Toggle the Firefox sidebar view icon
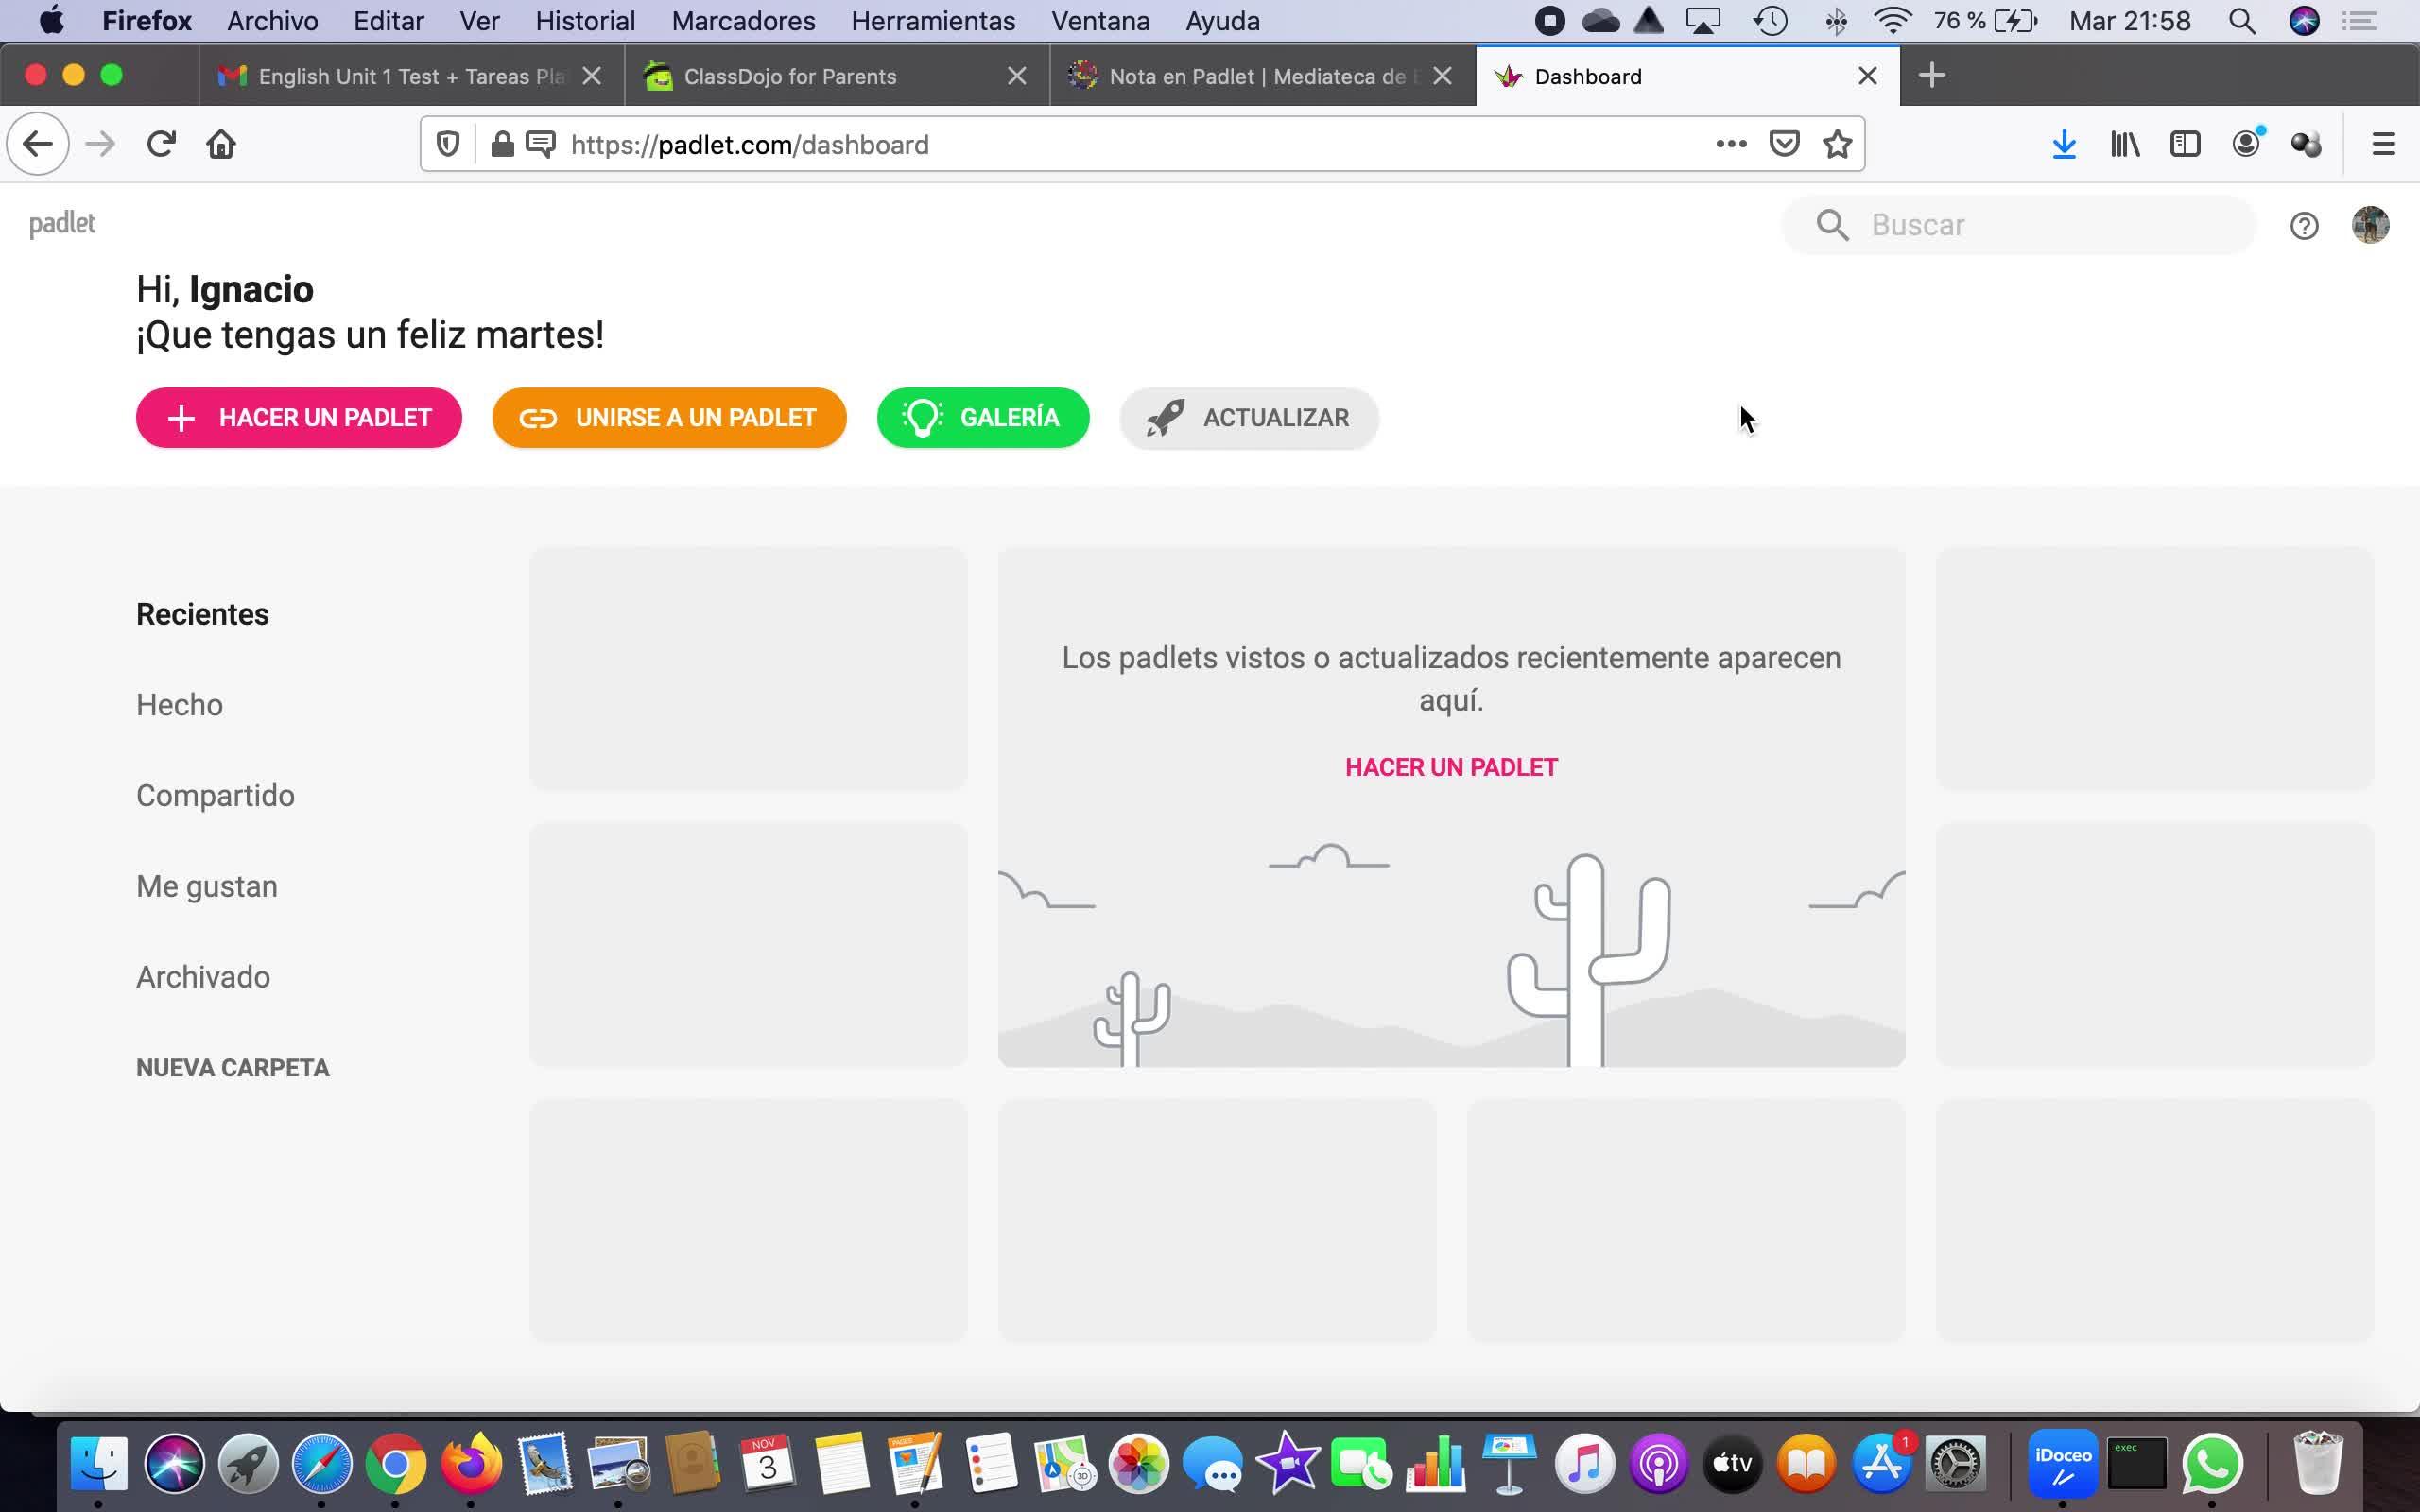Image resolution: width=2420 pixels, height=1512 pixels. tap(2185, 145)
